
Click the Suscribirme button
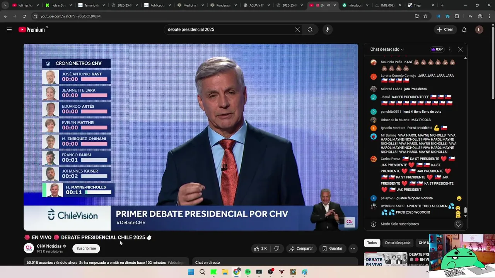coord(86,249)
